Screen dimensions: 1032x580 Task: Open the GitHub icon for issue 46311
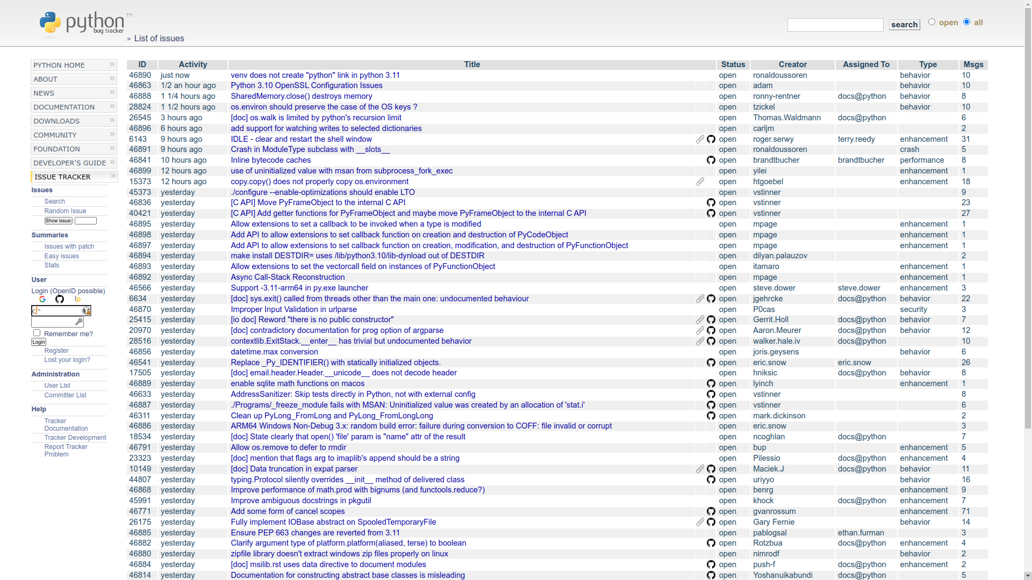point(711,416)
